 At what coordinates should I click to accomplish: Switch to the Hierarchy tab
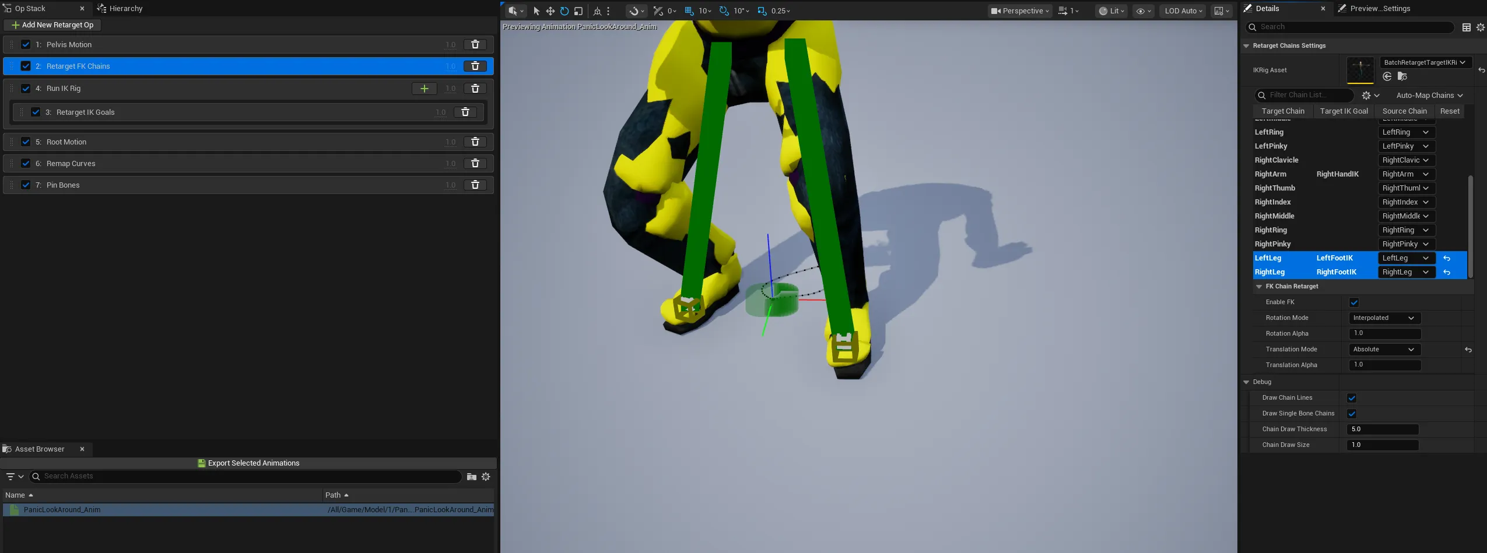pyautogui.click(x=121, y=9)
